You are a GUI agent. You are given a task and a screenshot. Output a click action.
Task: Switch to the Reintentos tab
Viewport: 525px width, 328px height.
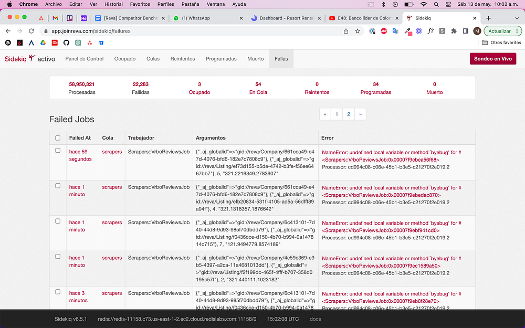coord(183,59)
